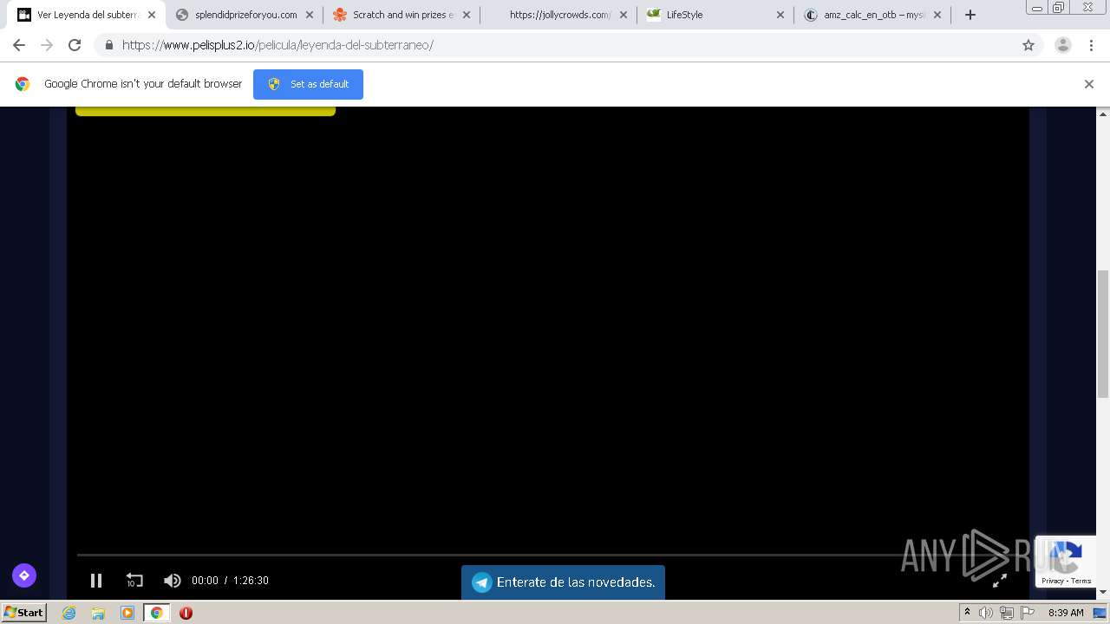Open network tray icon

click(1007, 613)
